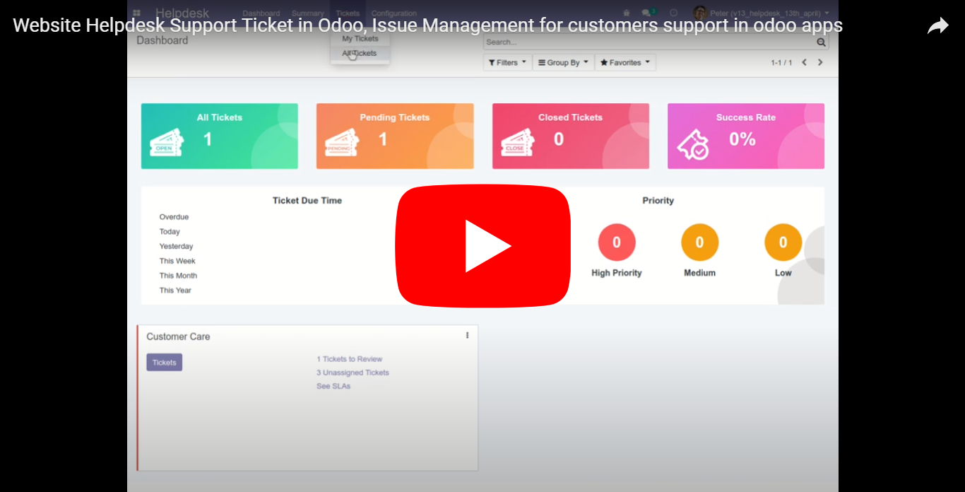This screenshot has height=492, width=965.
Task: Click the Helpdesk app title
Action: (x=182, y=13)
